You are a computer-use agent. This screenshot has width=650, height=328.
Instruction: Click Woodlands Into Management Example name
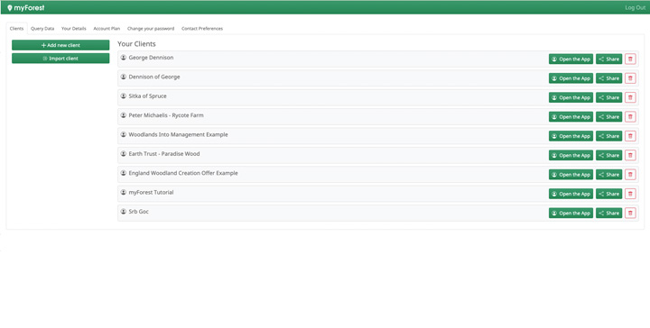coord(178,134)
